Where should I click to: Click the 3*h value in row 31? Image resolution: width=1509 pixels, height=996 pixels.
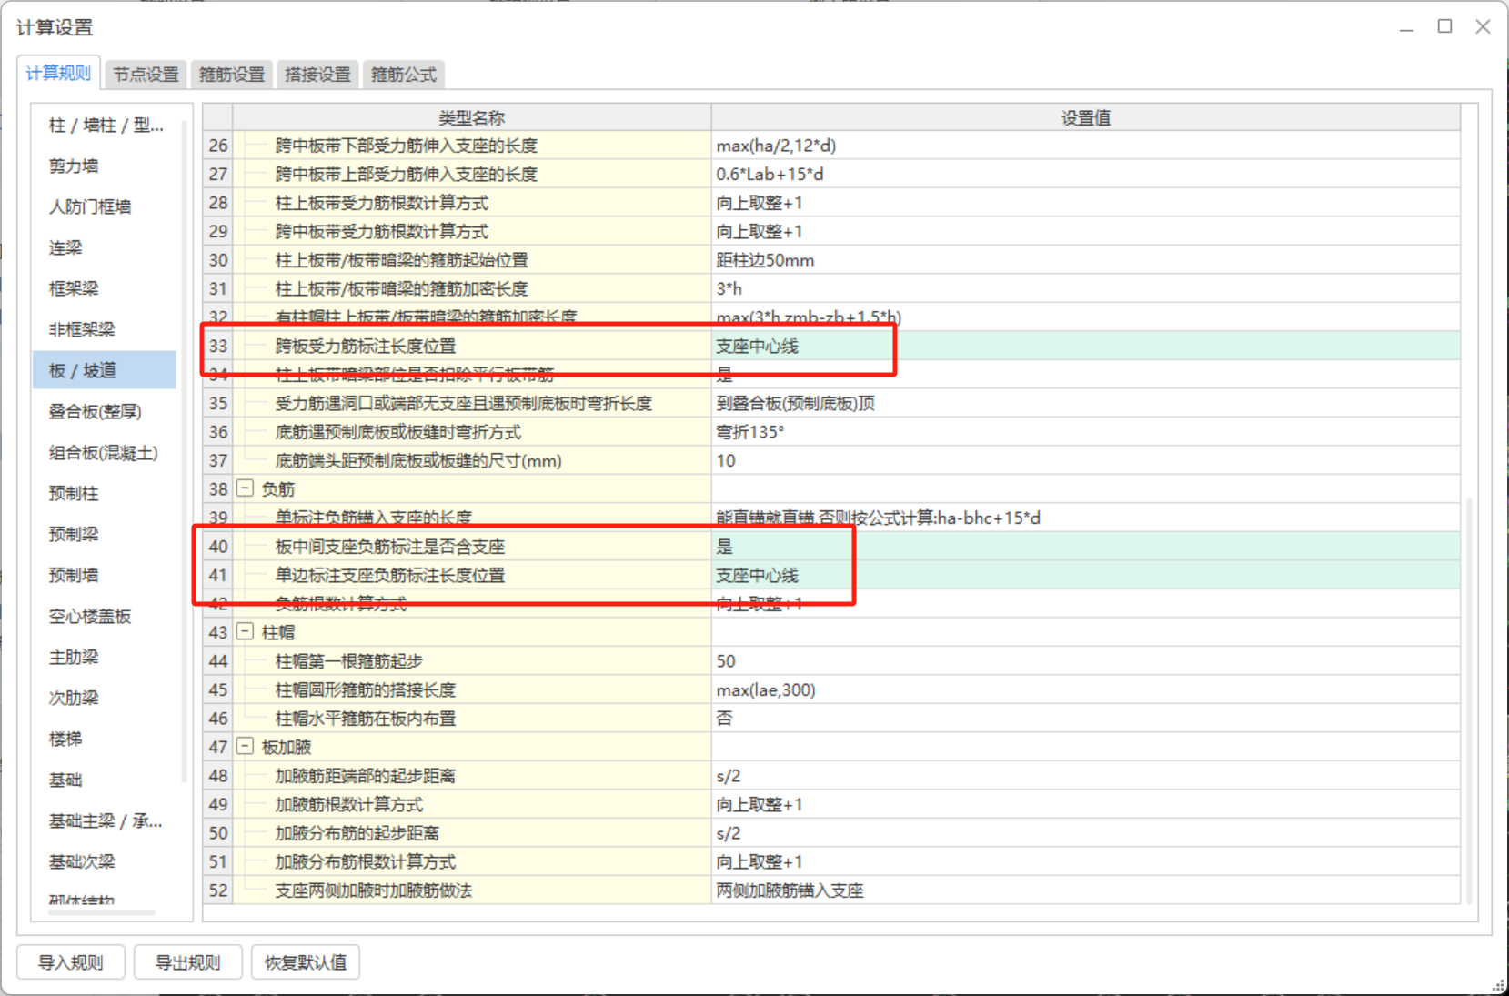pyautogui.click(x=1086, y=288)
